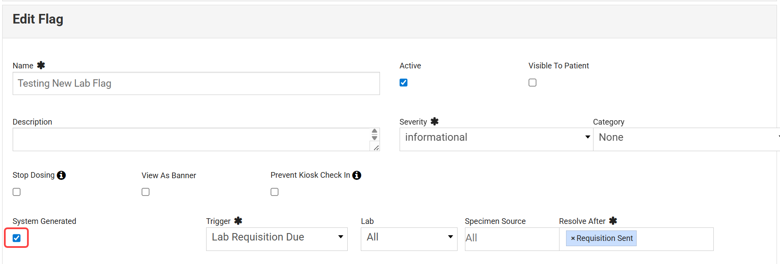The width and height of the screenshot is (780, 264).
Task: Enable the Prevent Kiosk Check In checkbox
Action: (x=275, y=192)
